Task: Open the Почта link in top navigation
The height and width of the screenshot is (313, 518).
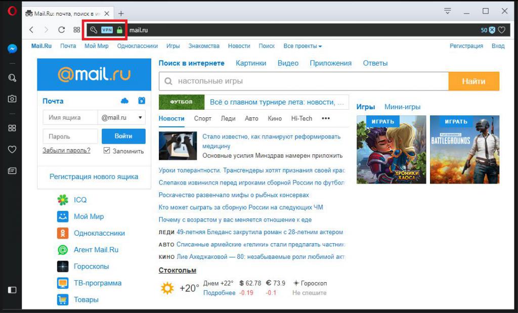Action: [68, 46]
